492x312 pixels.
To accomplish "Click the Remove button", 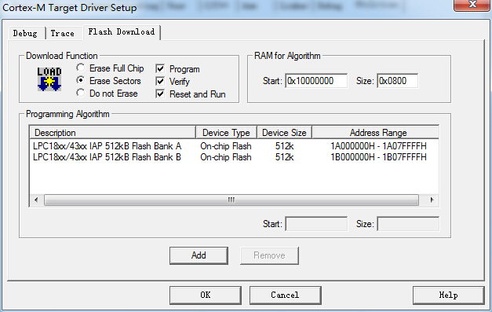I will [269, 255].
